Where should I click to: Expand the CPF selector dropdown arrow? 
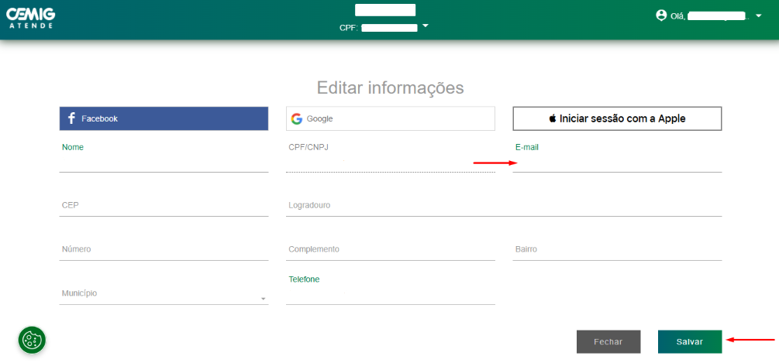click(x=425, y=26)
